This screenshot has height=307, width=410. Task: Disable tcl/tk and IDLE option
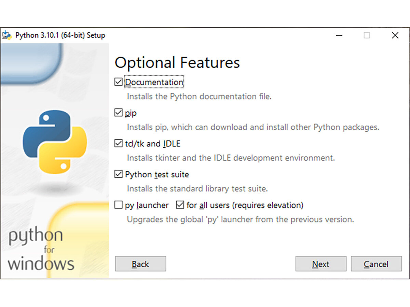119,144
